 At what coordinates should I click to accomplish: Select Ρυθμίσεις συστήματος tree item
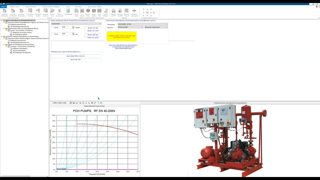coord(20,48)
